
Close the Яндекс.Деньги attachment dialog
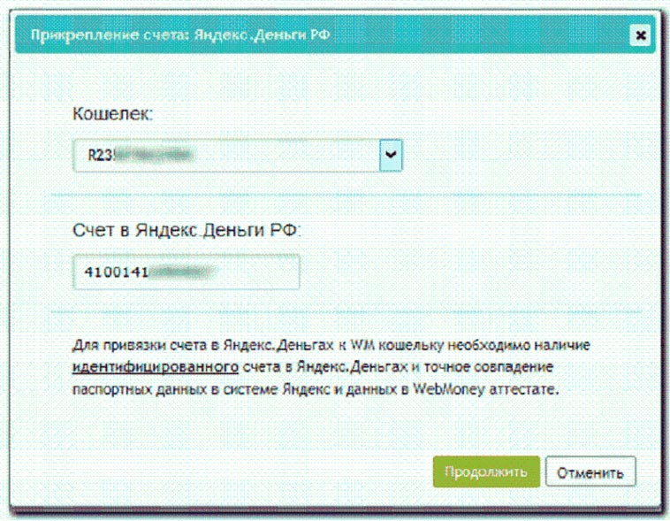point(640,35)
